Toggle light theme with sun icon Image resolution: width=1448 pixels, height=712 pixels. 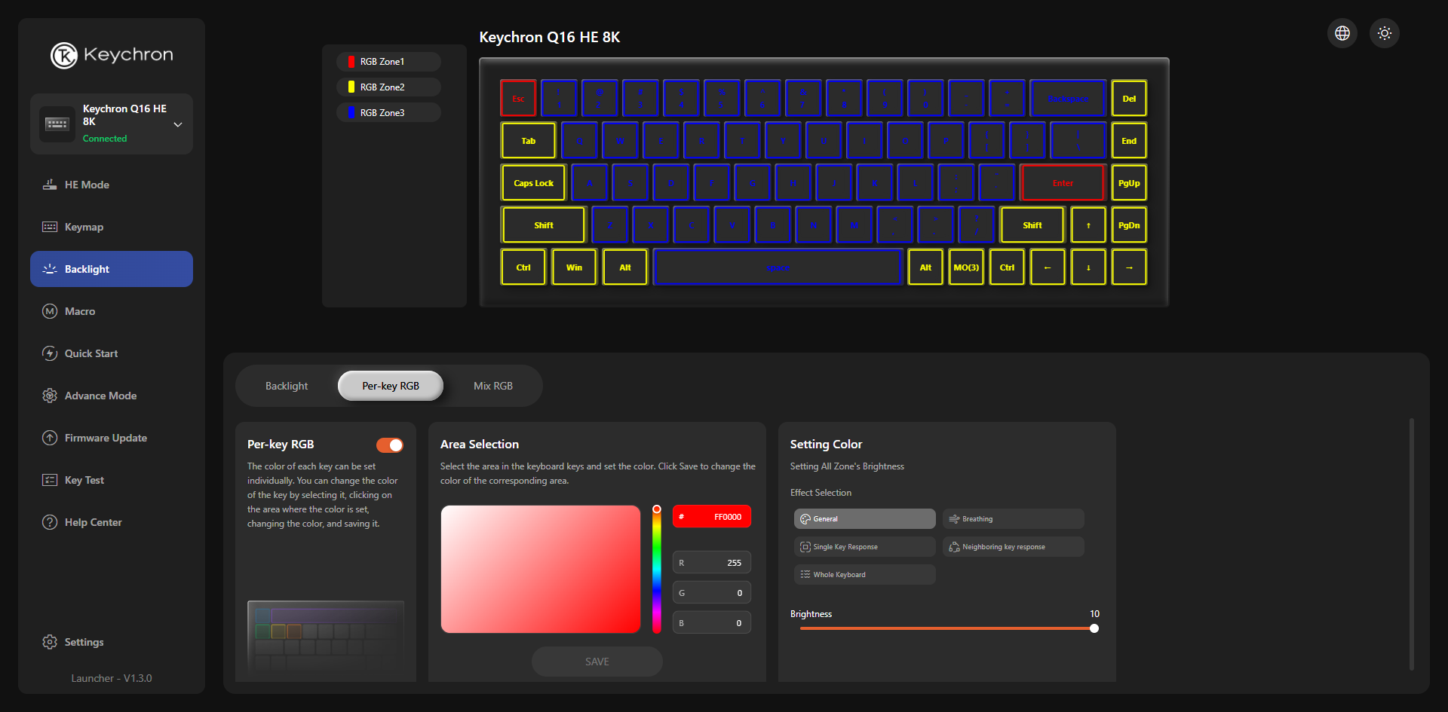1384,33
